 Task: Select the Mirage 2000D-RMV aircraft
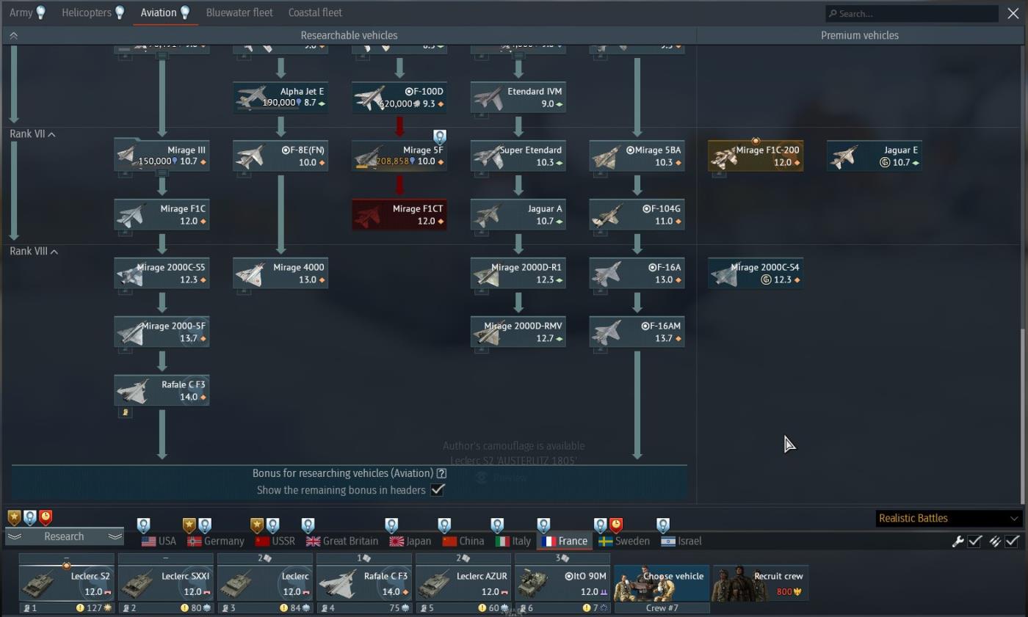(x=518, y=332)
